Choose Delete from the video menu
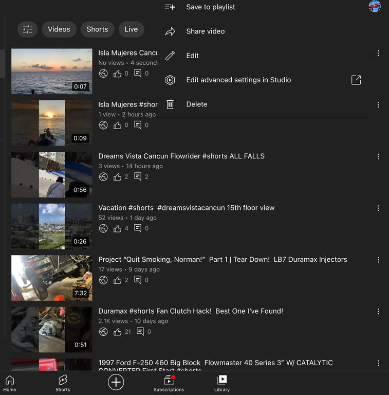This screenshot has height=395, width=389. [196, 104]
